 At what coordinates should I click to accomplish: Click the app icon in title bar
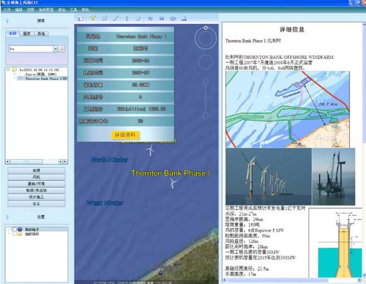pyautogui.click(x=3, y=3)
